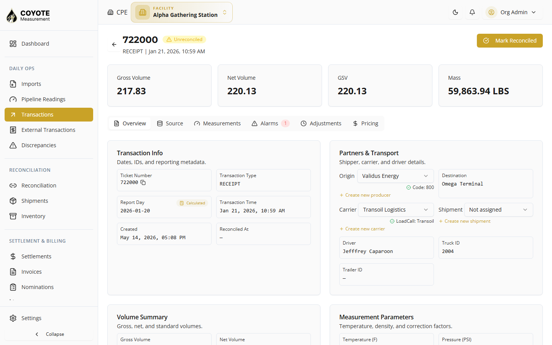The image size is (552, 345).
Task: Switch to the Adjustments tab
Action: pos(321,123)
